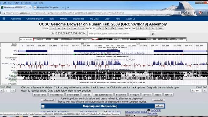Select the Human chr16 tab
Screen dimensions: 208x117
[16, 7]
